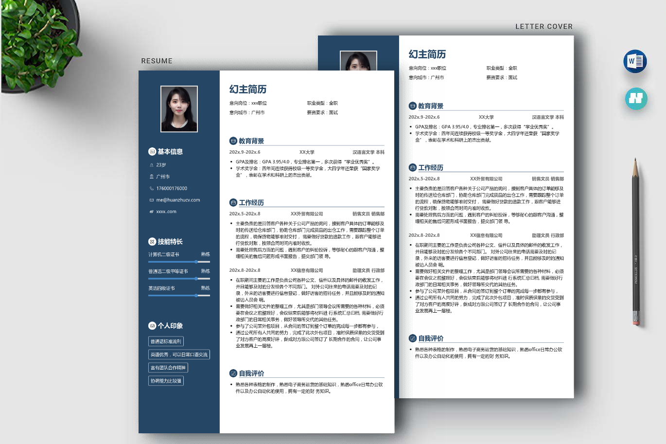This screenshot has width=666, height=444.
Task: Click 薪资要求：面试 on the front resume
Action: click(322, 113)
